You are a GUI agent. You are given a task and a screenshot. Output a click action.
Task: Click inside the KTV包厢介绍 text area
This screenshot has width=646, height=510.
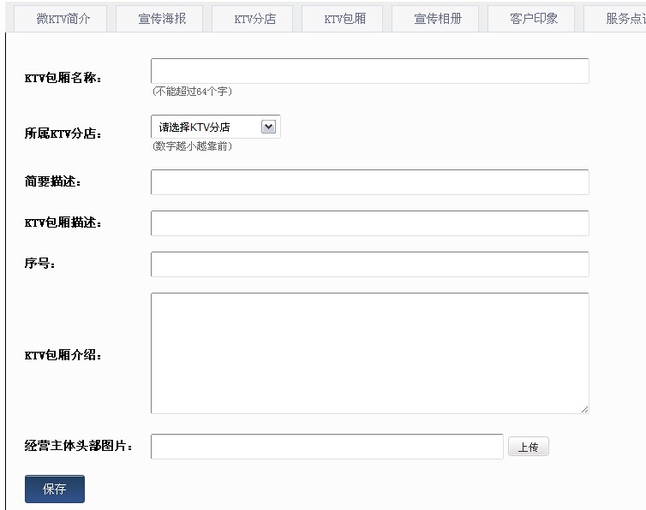pyautogui.click(x=369, y=353)
